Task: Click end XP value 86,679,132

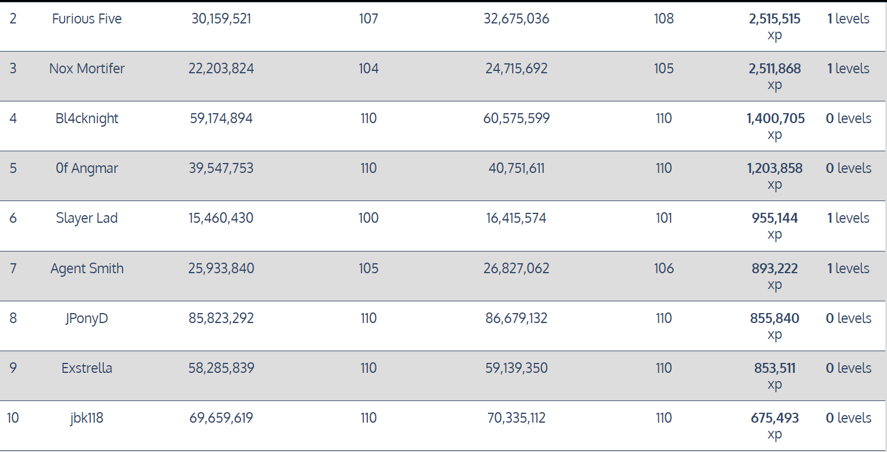Action: click(x=516, y=318)
